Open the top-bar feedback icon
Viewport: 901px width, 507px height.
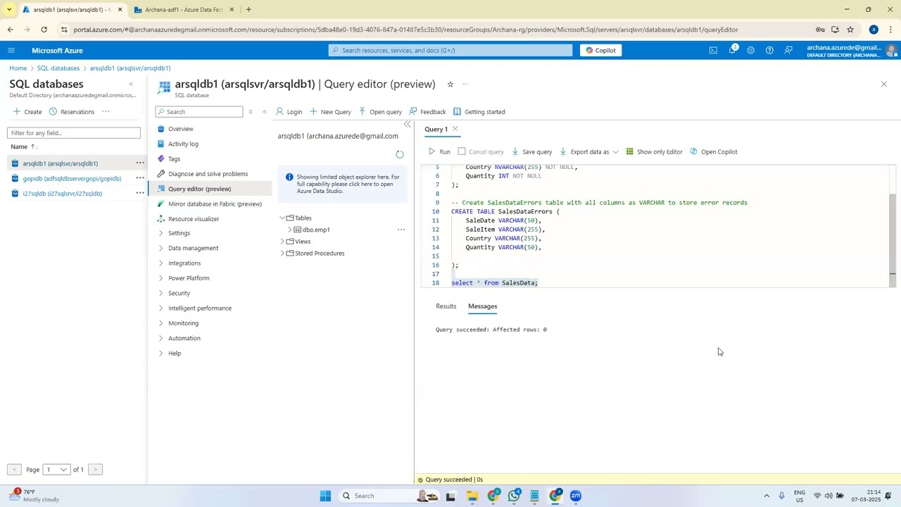pyautogui.click(x=788, y=50)
